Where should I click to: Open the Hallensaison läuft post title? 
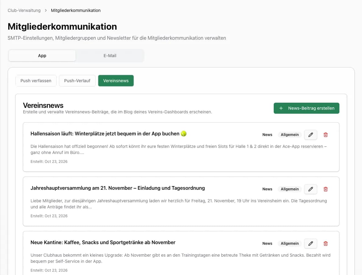(108, 134)
